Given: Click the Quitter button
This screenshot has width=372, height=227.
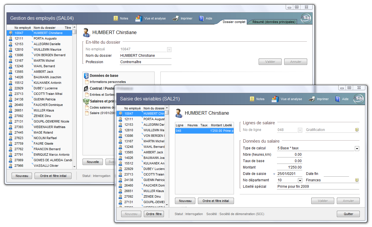Looking at the screenshot, I should coord(348,214).
